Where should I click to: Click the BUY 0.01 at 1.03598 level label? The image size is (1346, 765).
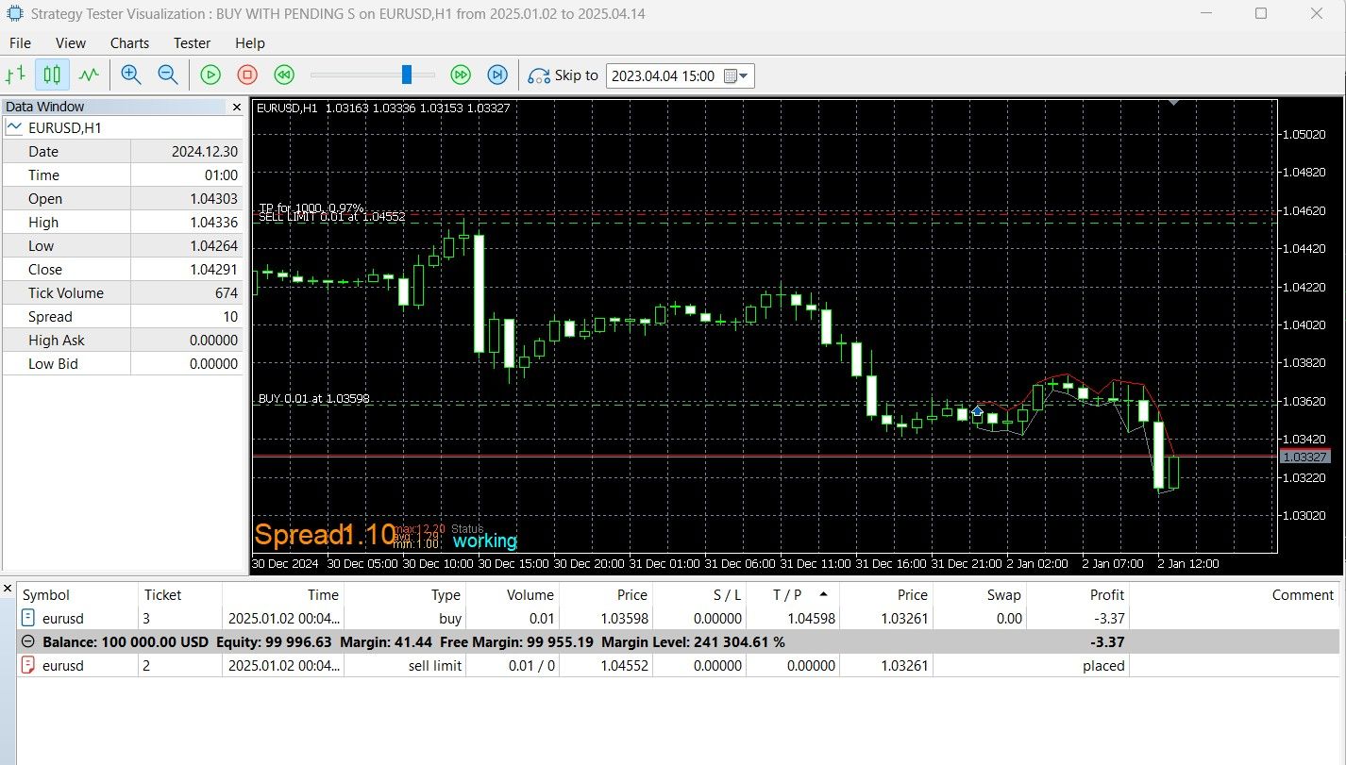(314, 399)
